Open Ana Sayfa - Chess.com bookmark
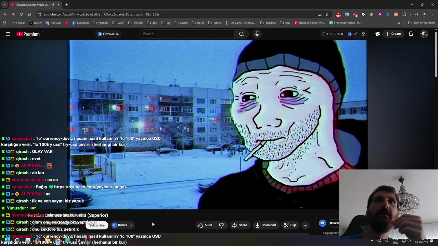 [240, 23]
